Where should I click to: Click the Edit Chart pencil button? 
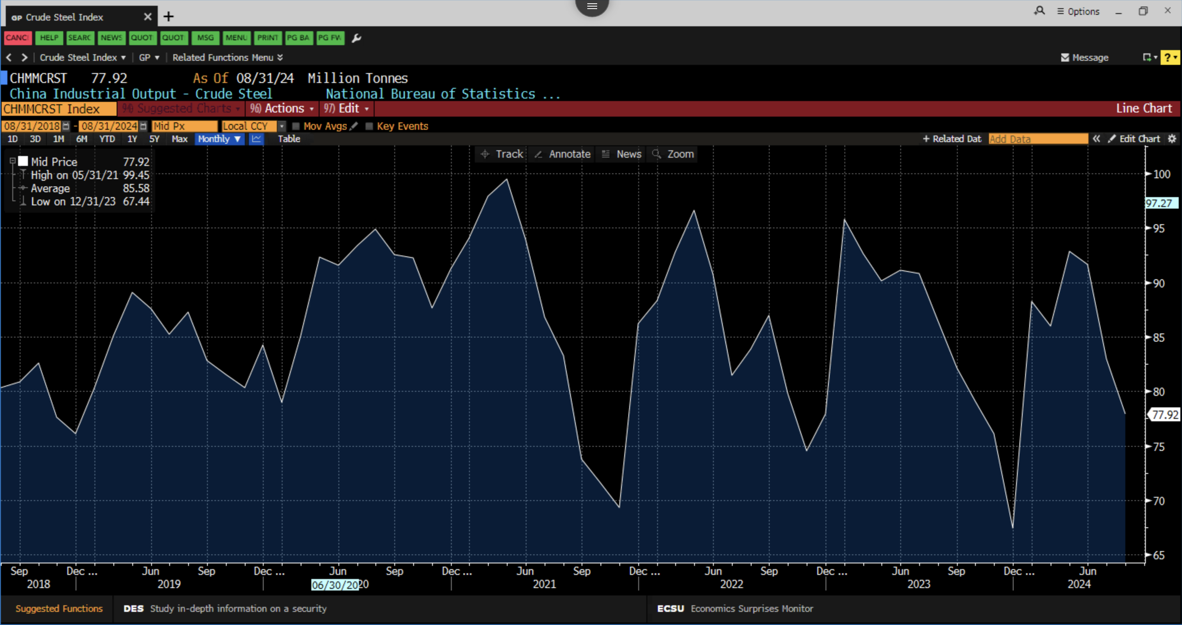1134,139
